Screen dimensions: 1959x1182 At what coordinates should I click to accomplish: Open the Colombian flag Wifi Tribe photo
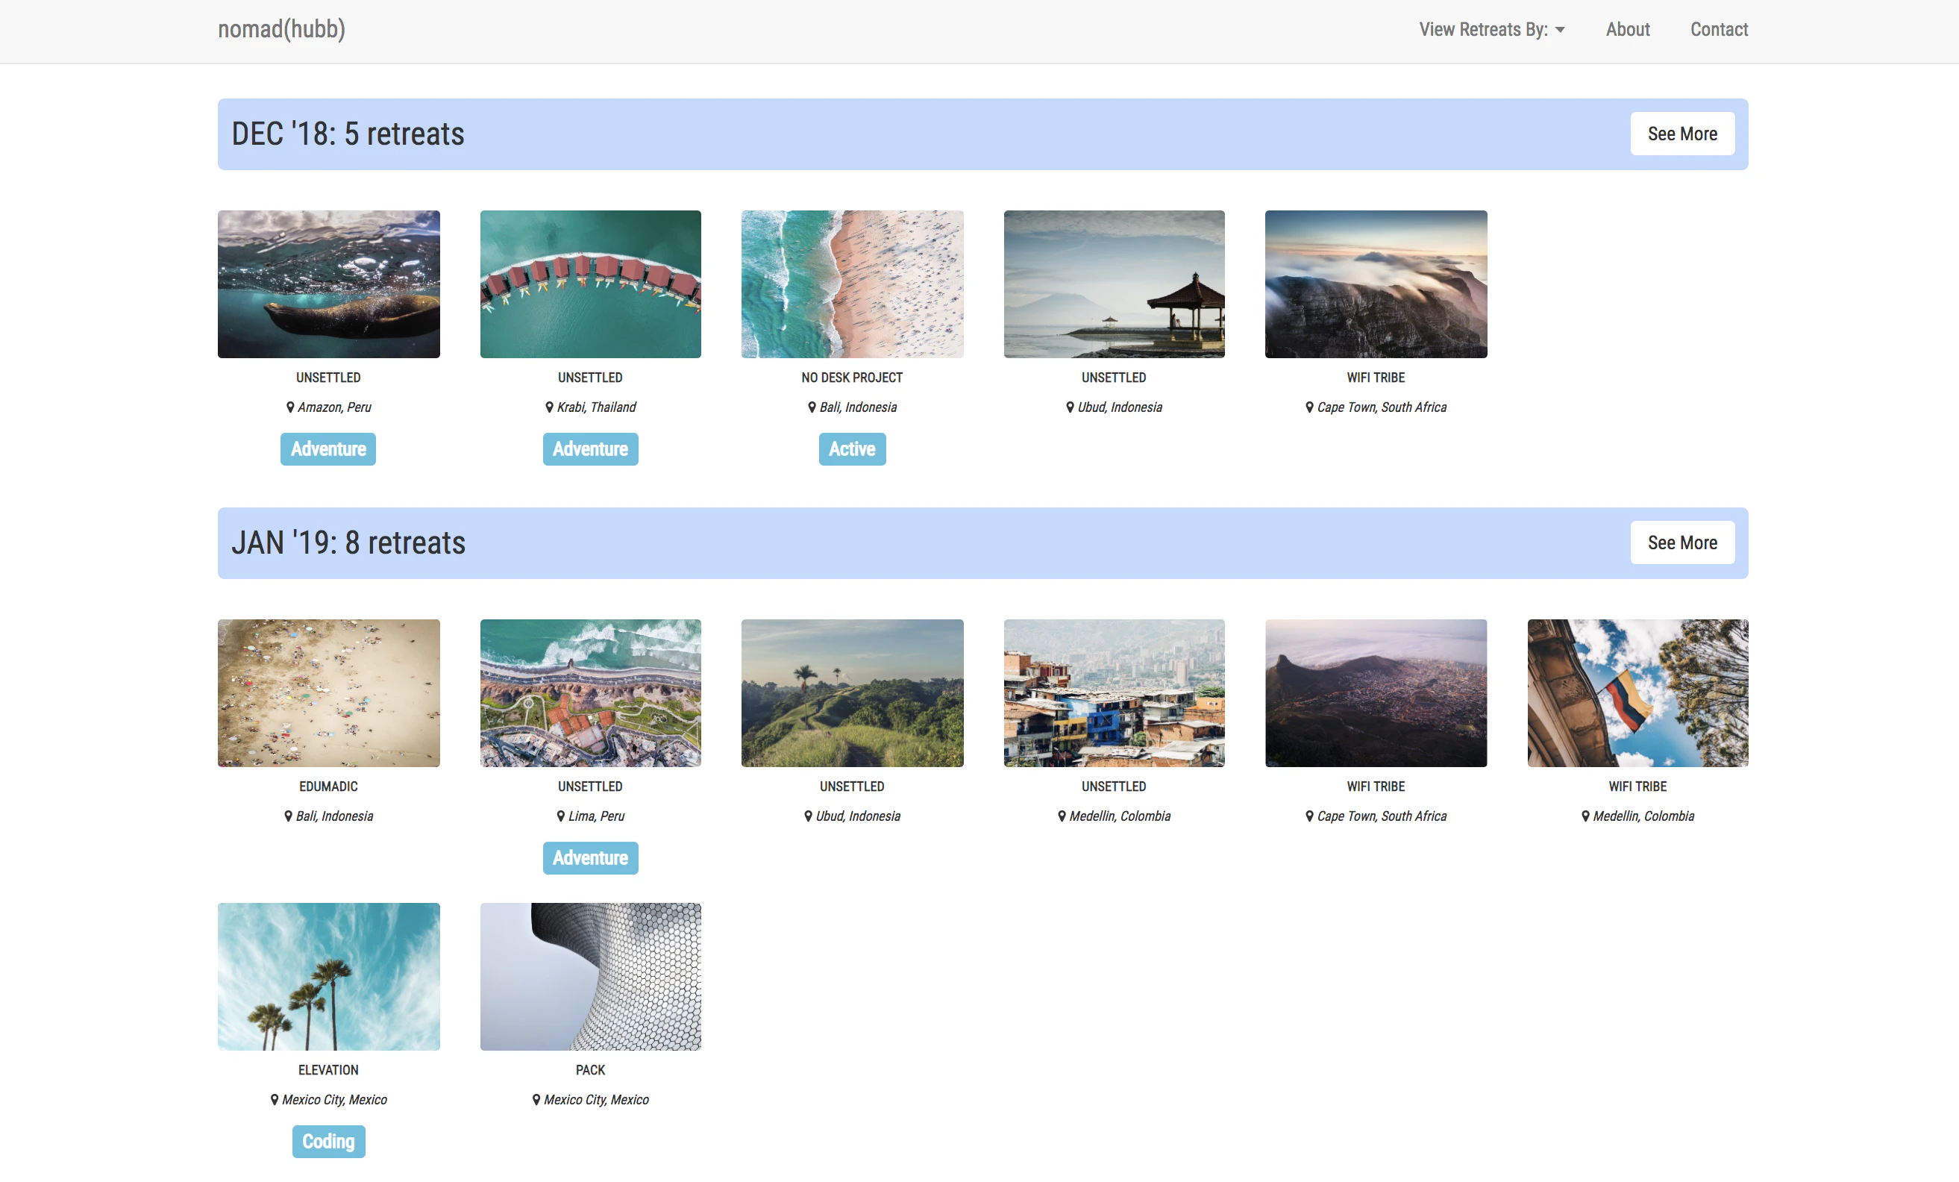1637,692
